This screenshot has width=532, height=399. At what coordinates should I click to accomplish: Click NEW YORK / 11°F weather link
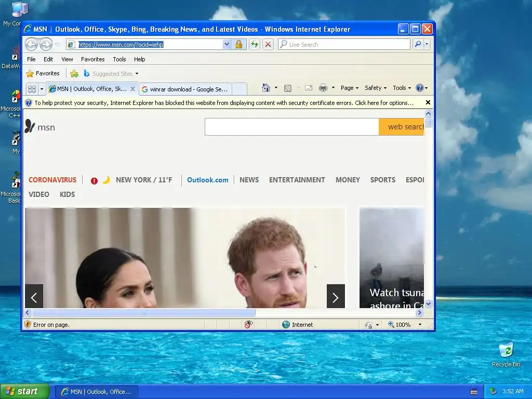[x=144, y=180]
